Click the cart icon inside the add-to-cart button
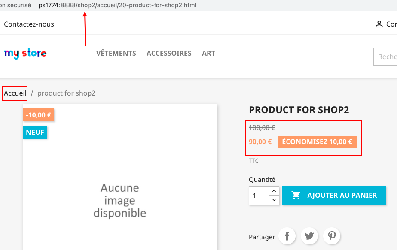Image resolution: width=397 pixels, height=250 pixels. 296,195
